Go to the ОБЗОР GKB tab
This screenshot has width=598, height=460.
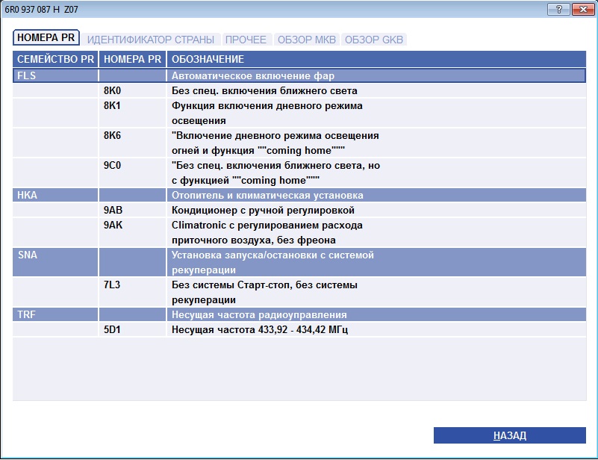click(374, 40)
